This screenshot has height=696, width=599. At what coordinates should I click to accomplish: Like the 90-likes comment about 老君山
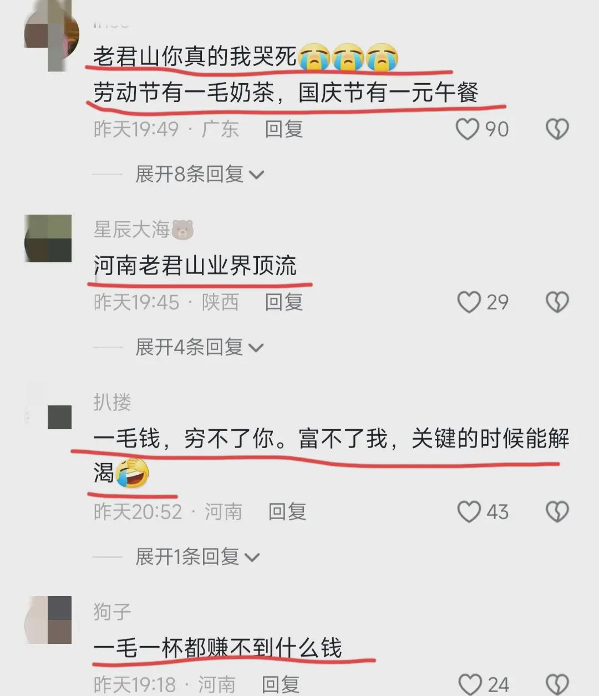coord(467,129)
